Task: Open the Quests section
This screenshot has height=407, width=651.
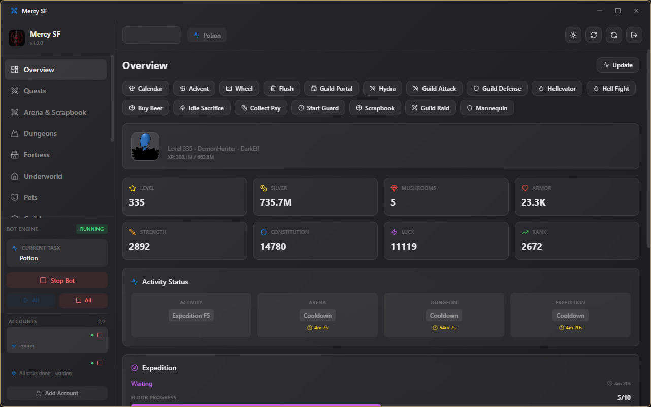Action: tap(56, 91)
